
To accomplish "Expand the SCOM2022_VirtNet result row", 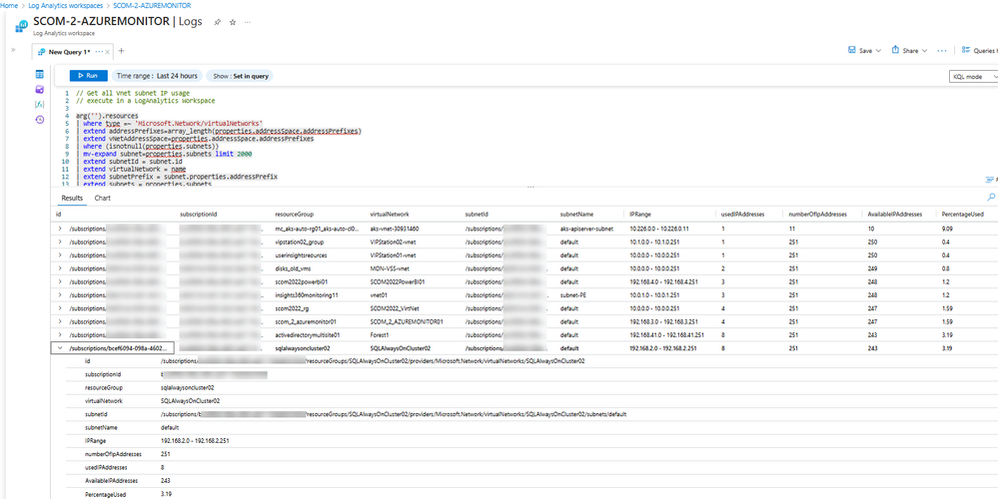I will [60, 308].
